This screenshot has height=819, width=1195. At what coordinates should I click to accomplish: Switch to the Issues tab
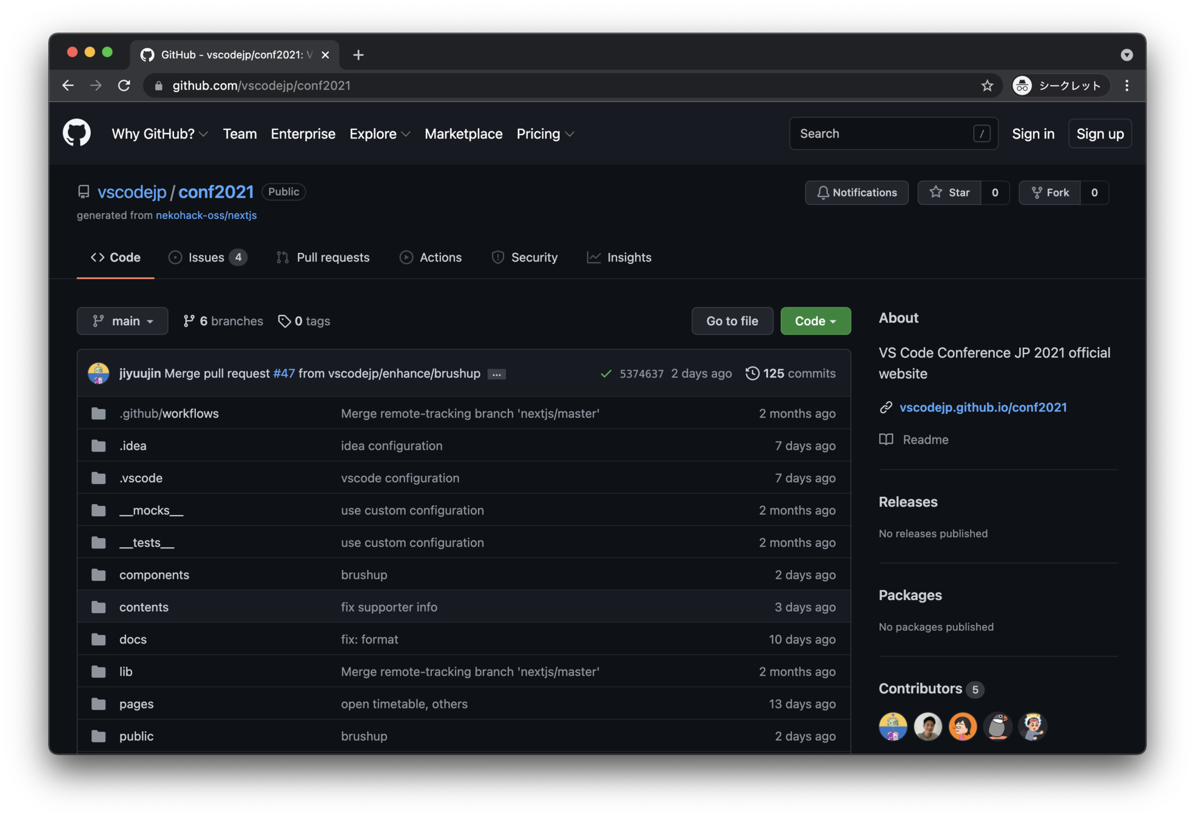pos(207,257)
